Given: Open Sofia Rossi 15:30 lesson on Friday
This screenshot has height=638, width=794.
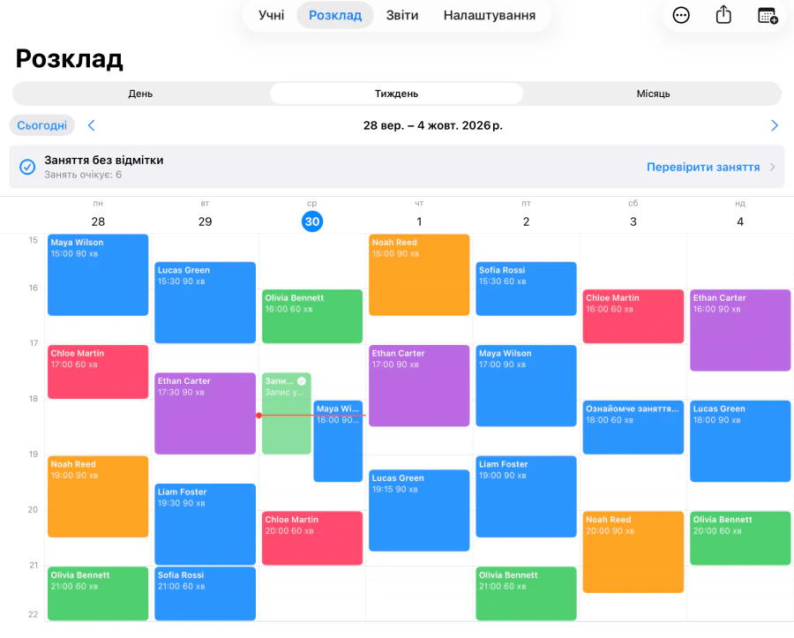Looking at the screenshot, I should [526, 289].
